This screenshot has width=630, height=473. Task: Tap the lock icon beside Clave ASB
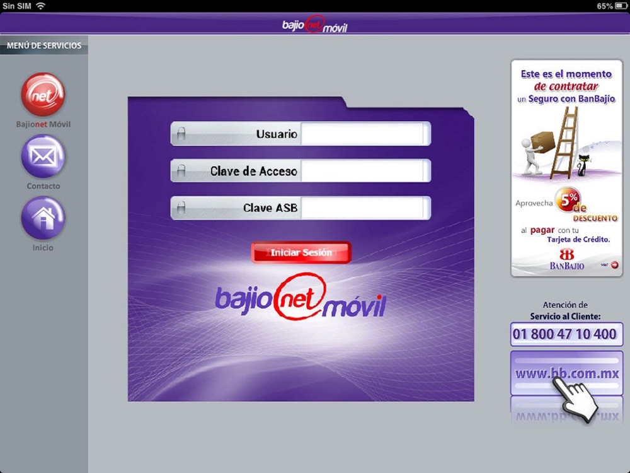point(181,207)
